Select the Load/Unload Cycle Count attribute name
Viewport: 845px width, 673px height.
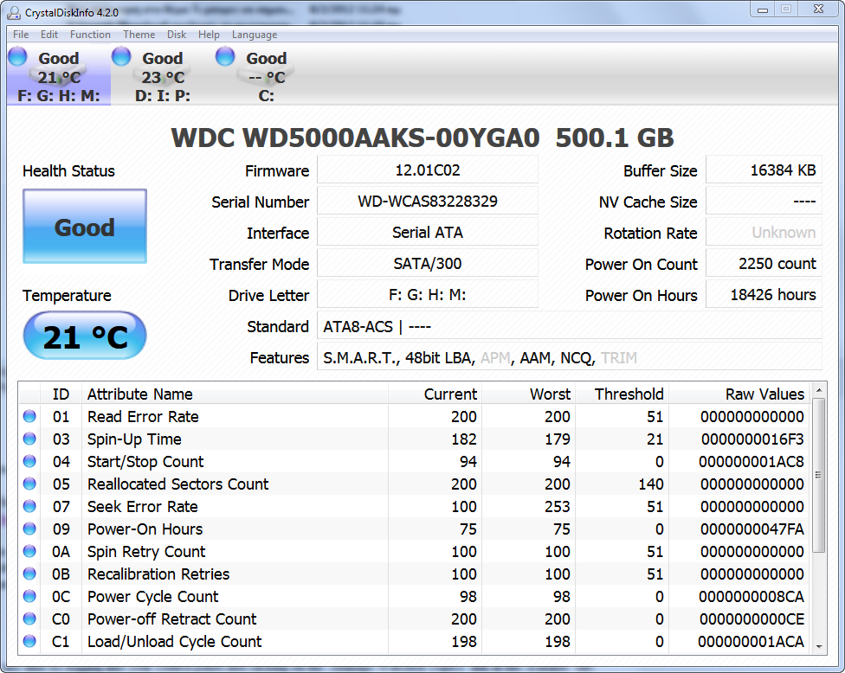point(175,642)
